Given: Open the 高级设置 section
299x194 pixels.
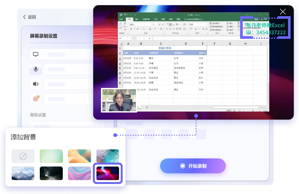Looking at the screenshot, I should point(38,115).
